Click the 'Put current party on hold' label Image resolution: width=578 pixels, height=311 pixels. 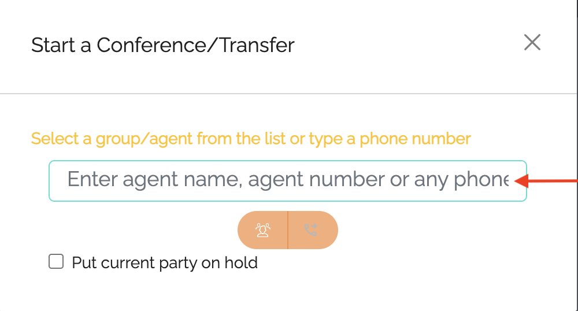tap(164, 262)
